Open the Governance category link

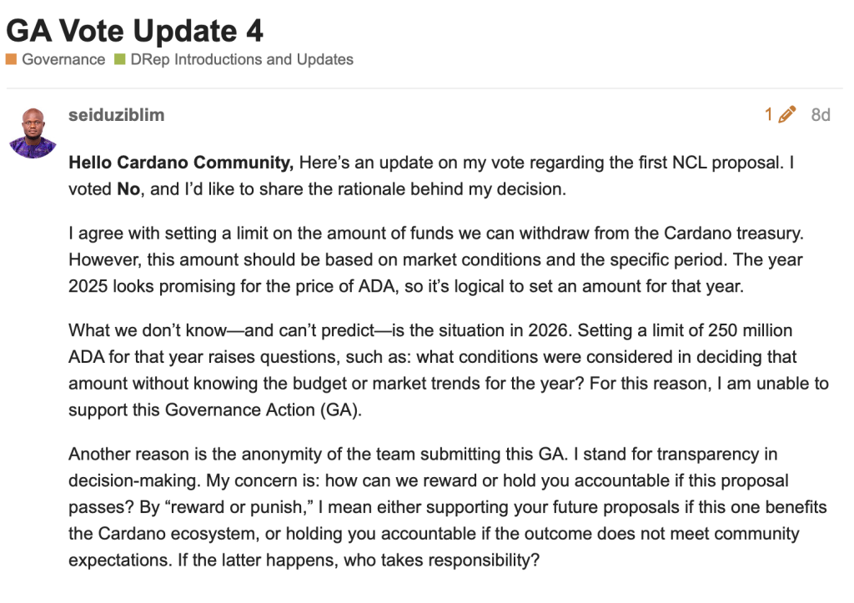coord(63,59)
